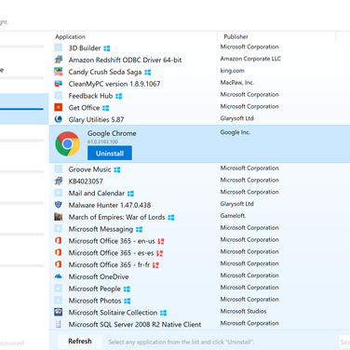Click the Amazon Redshift ODBC Driver installer icon

click(x=59, y=60)
